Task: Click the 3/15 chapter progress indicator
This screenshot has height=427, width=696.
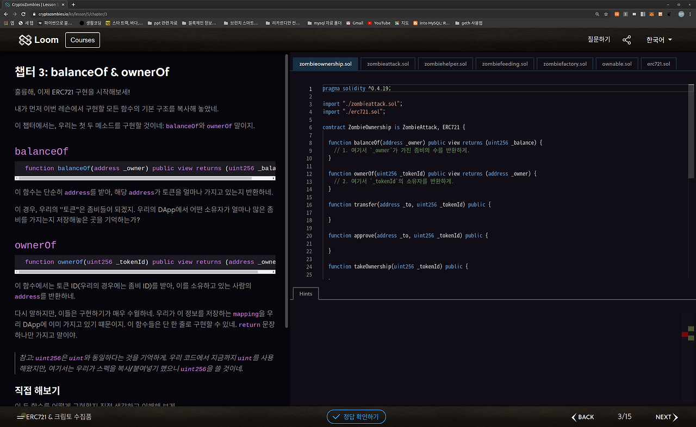Action: (x=624, y=417)
